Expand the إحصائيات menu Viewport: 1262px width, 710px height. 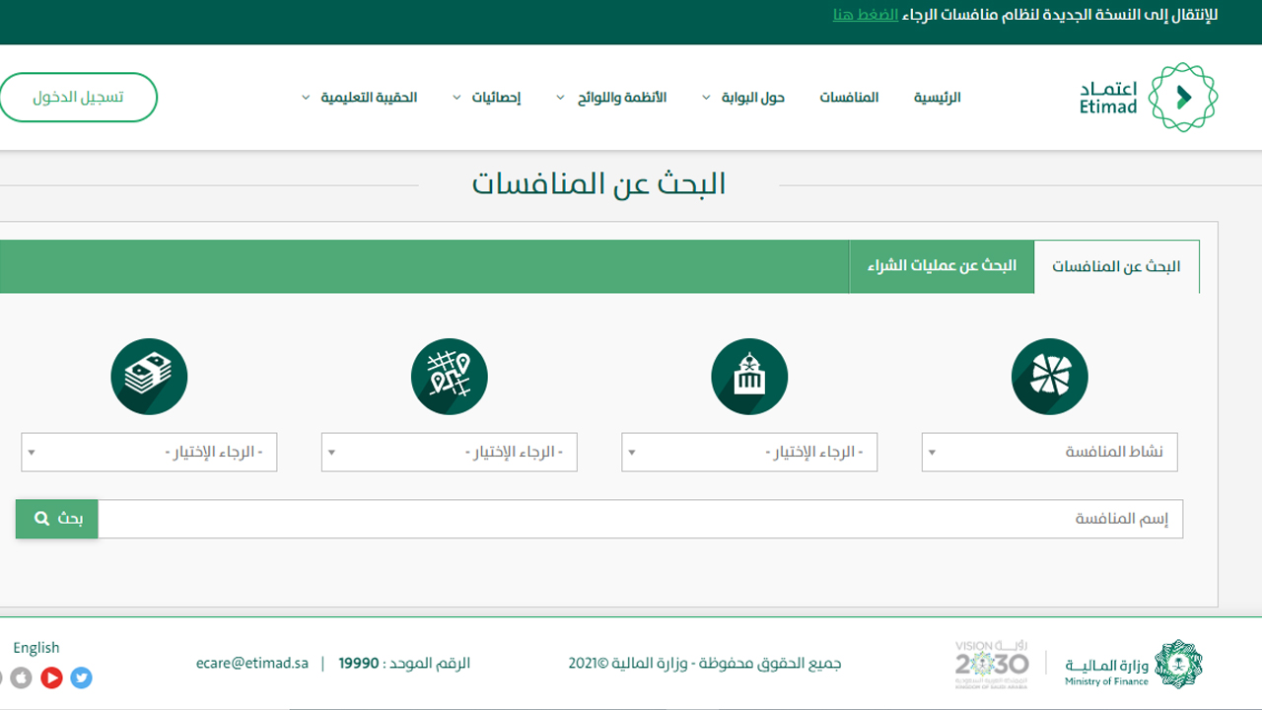pos(487,98)
